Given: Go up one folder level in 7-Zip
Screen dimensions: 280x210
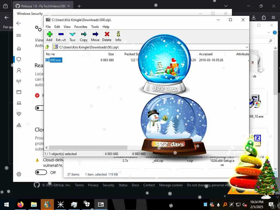Looking at the screenshot, I should 47,47.
